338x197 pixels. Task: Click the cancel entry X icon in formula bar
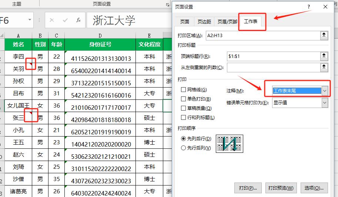point(52,20)
